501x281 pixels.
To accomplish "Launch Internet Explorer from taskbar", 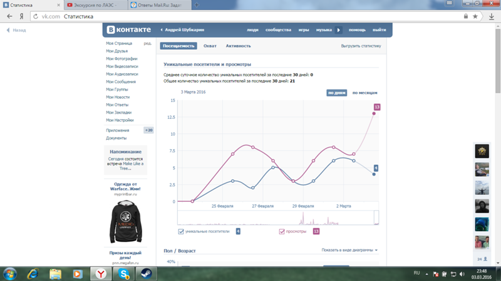I will click(33, 274).
